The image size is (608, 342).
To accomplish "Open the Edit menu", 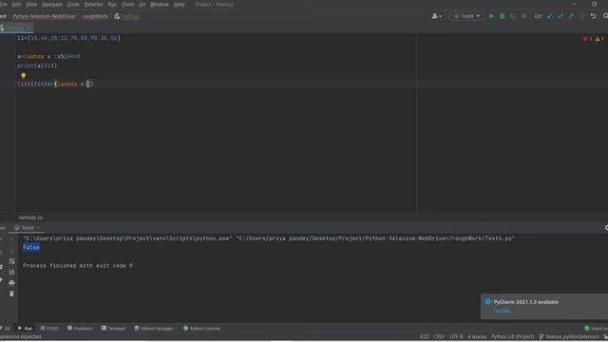I will (17, 4).
